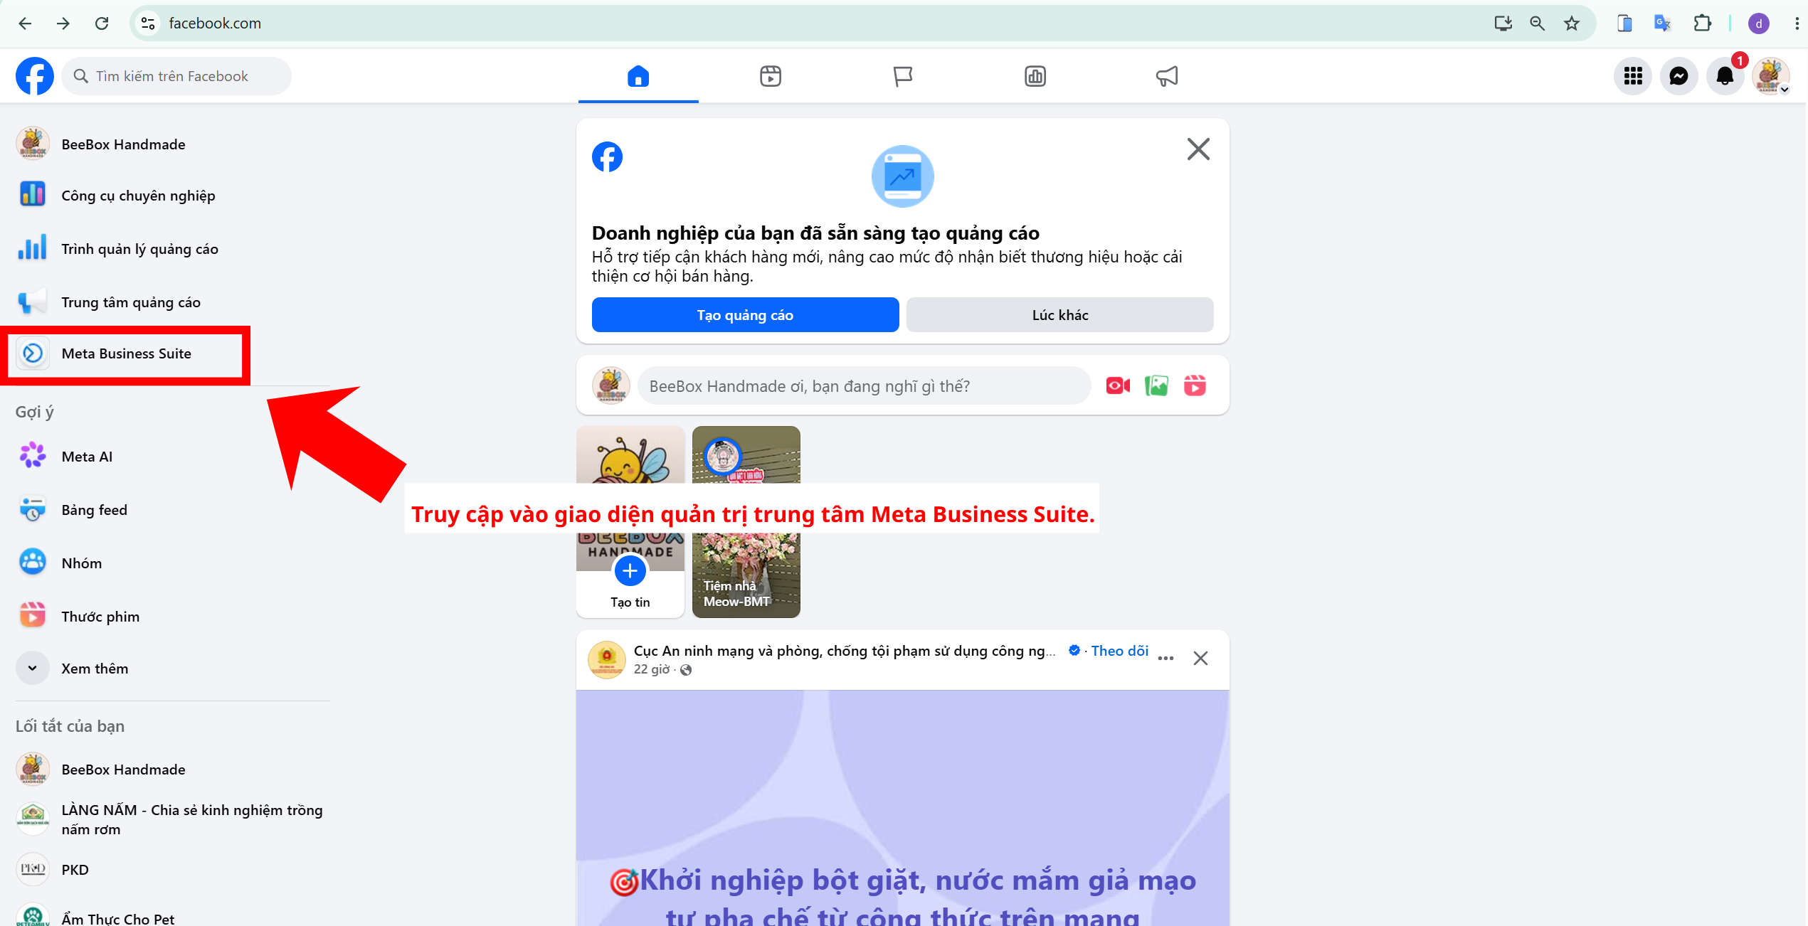Click the Lúc khác button
This screenshot has height=926, width=1808.
[1060, 315]
